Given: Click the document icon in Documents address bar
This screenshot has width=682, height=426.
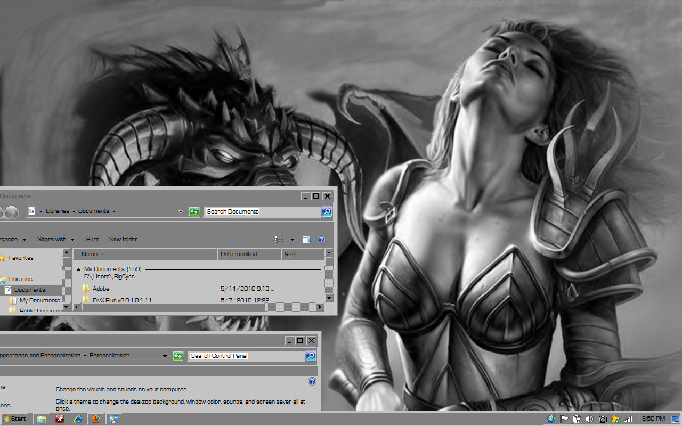Looking at the screenshot, I should [x=31, y=211].
